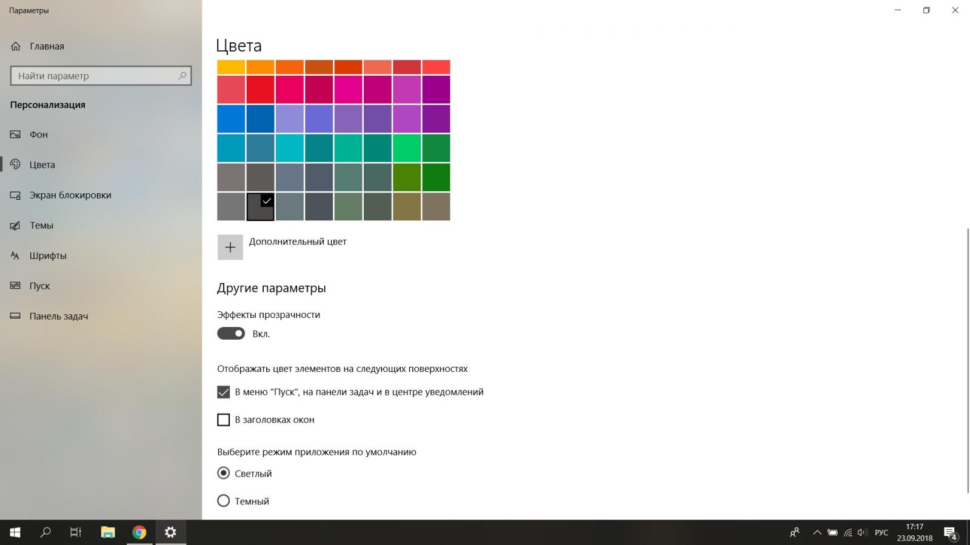This screenshot has height=545, width=970.
Task: Switch input language via РУС
Action: point(881,533)
